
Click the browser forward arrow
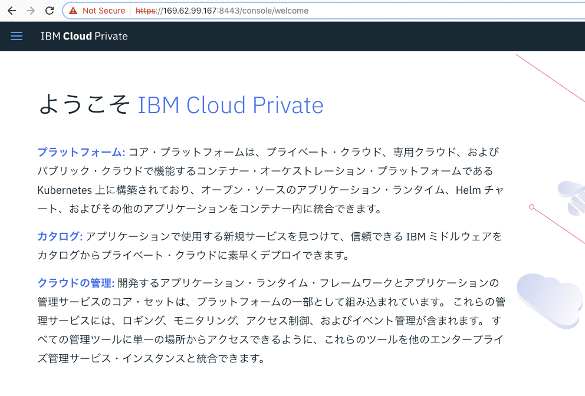tap(31, 11)
